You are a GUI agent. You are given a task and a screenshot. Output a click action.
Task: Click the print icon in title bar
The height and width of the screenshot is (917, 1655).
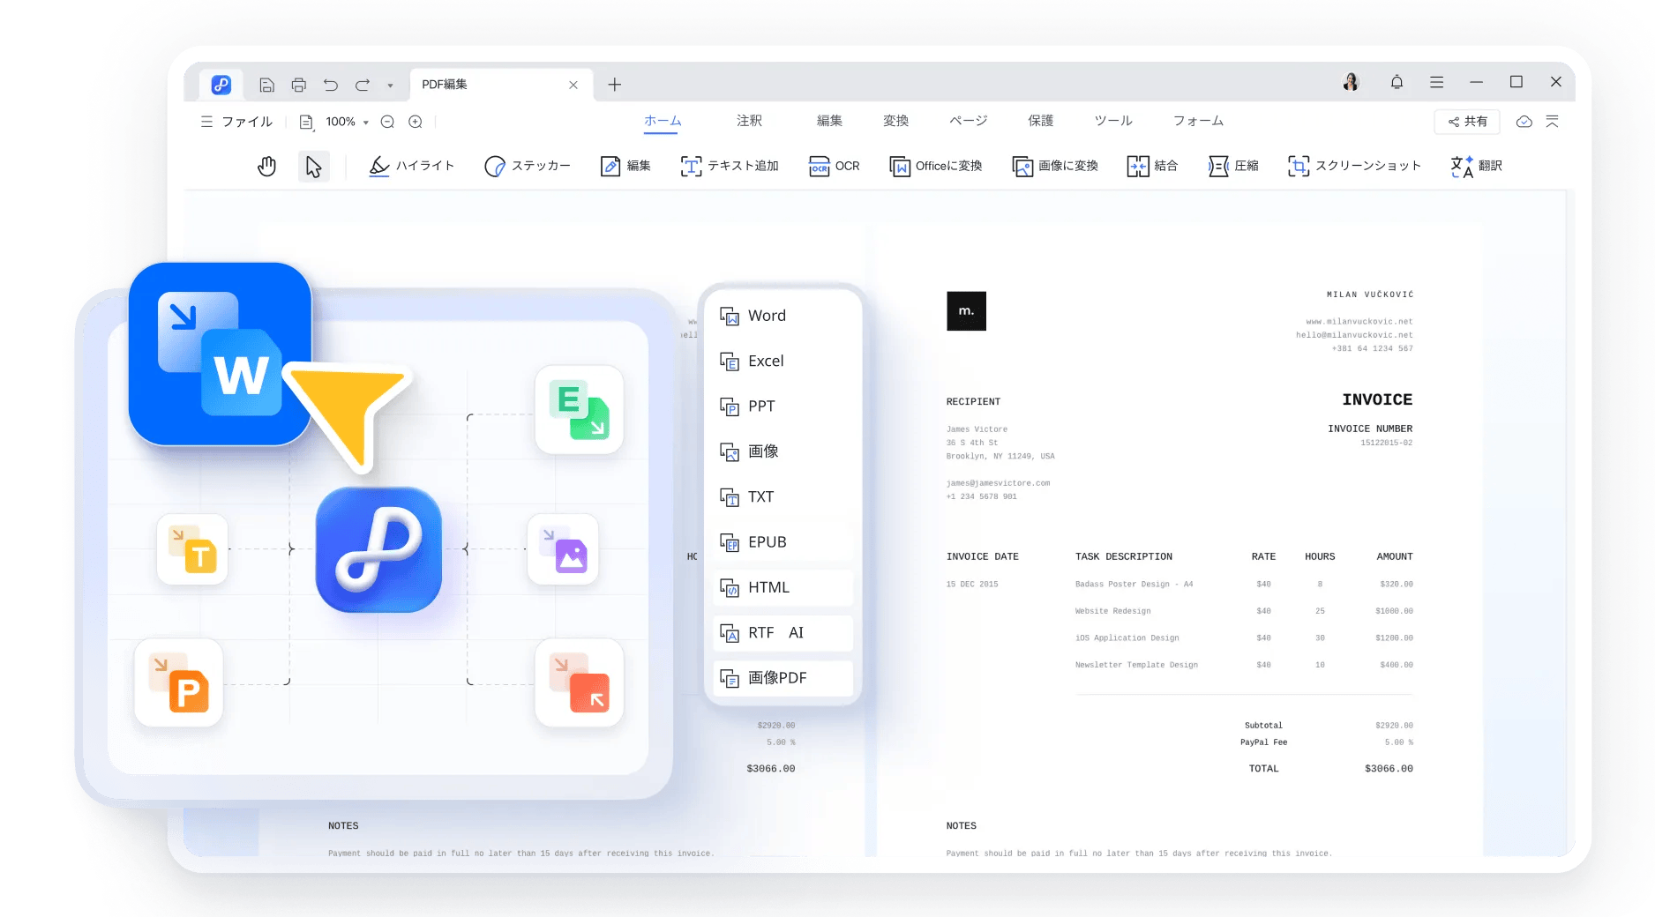click(299, 85)
